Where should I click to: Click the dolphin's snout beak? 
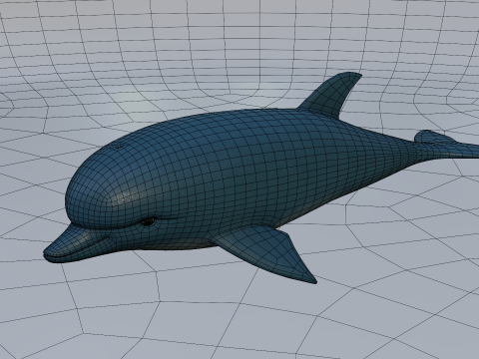75,244
